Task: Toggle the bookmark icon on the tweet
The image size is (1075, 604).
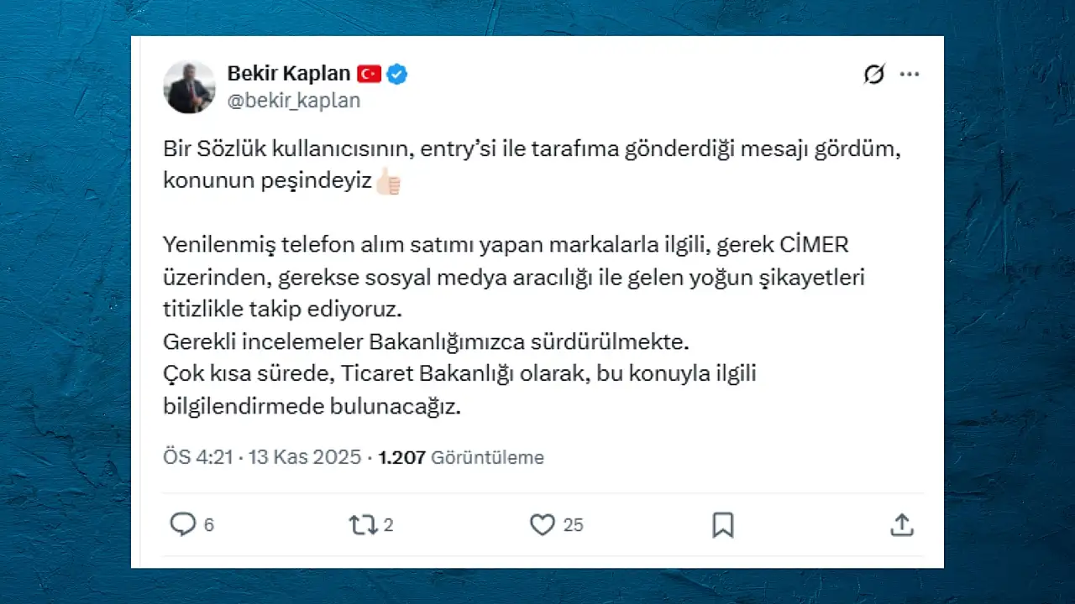Action: click(723, 525)
